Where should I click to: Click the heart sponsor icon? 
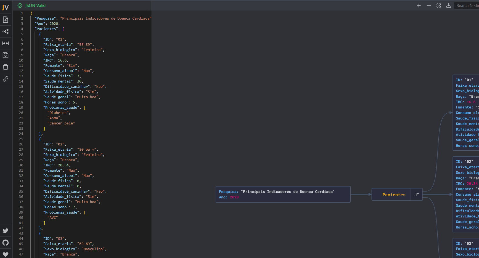pyautogui.click(x=6, y=254)
